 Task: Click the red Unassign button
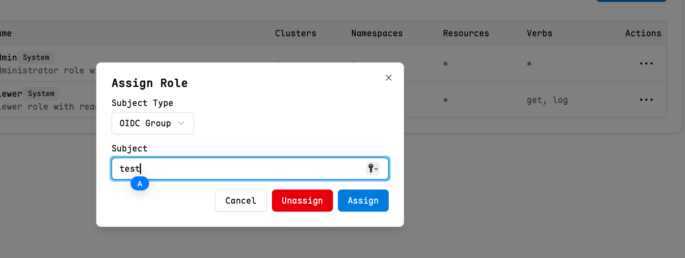302,201
